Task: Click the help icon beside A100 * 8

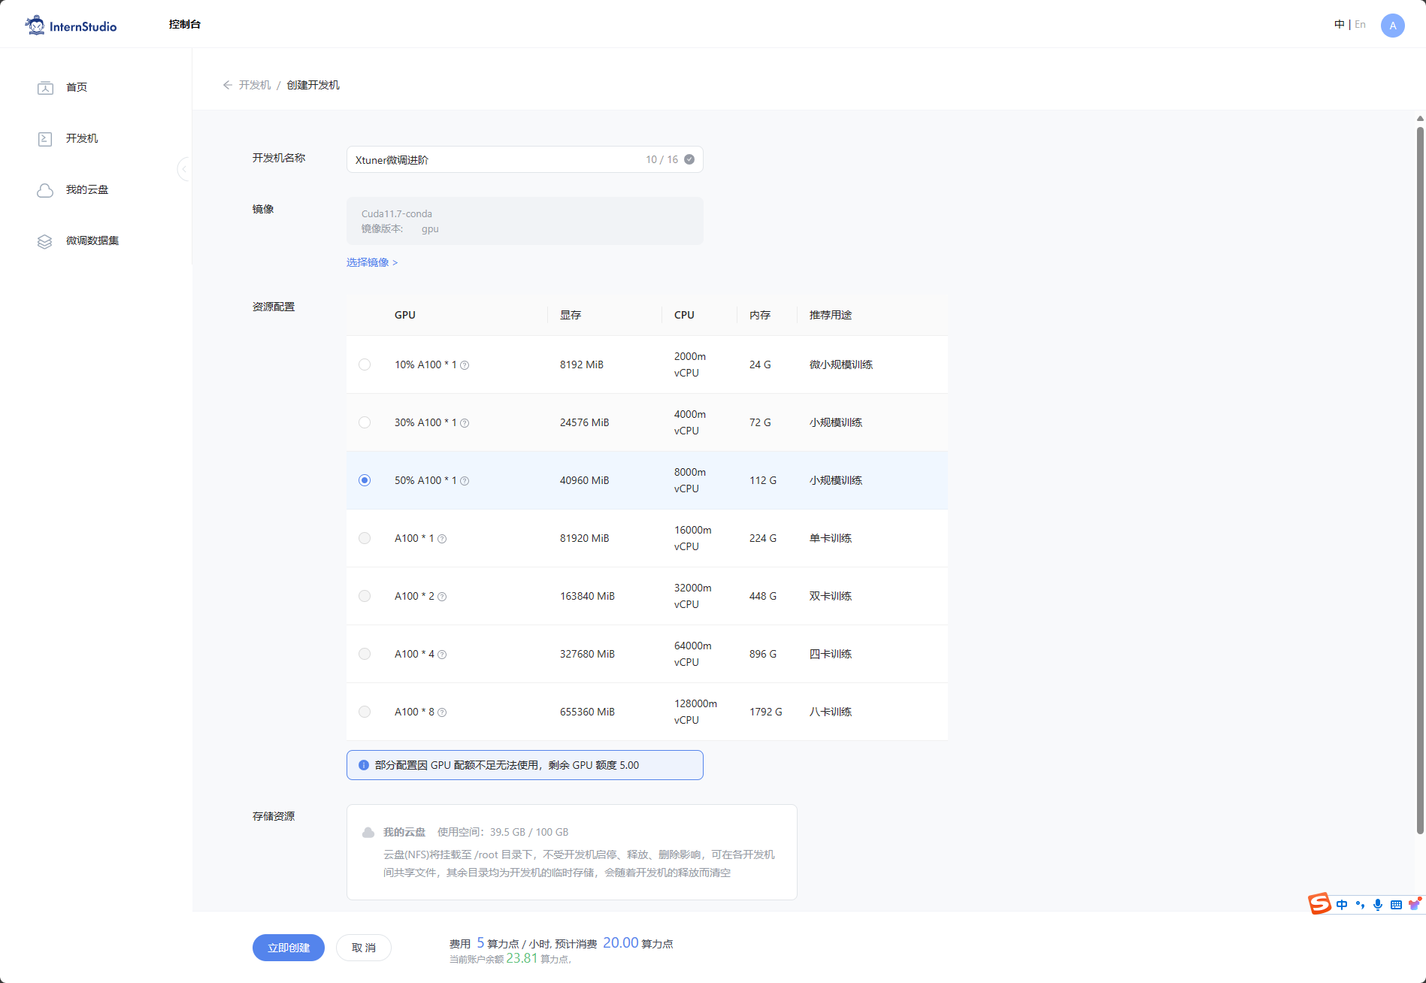Action: [x=442, y=712]
